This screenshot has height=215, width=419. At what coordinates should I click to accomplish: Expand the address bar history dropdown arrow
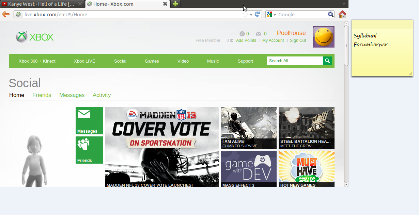click(251, 15)
